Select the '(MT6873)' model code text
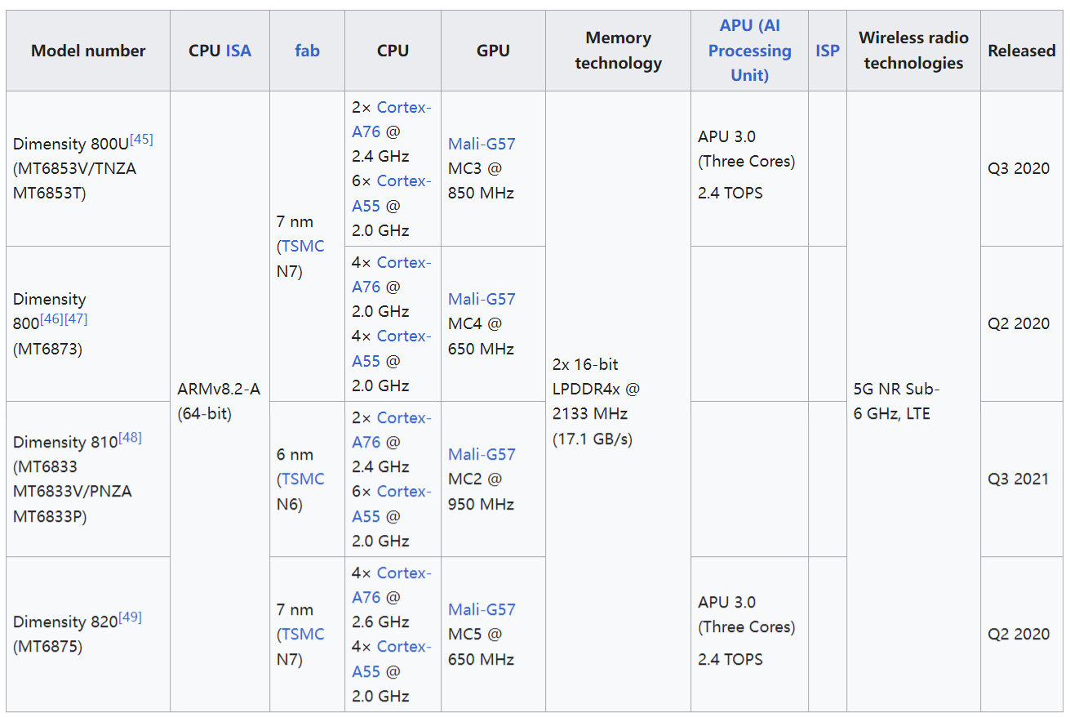Image resolution: width=1070 pixels, height=717 pixels. [x=47, y=349]
